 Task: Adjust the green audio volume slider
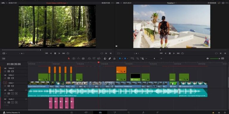point(215,58)
